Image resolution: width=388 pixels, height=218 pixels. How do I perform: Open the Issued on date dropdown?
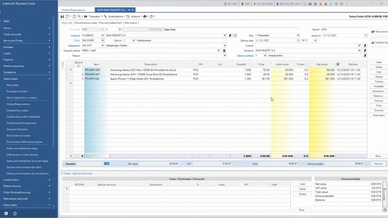(366, 36)
